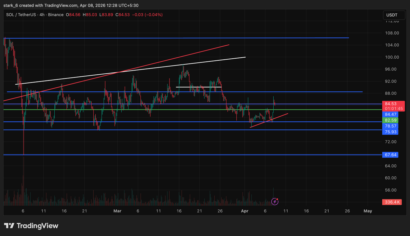Click the 88.00 price axis value
This screenshot has width=410, height=236.
[x=391, y=93]
